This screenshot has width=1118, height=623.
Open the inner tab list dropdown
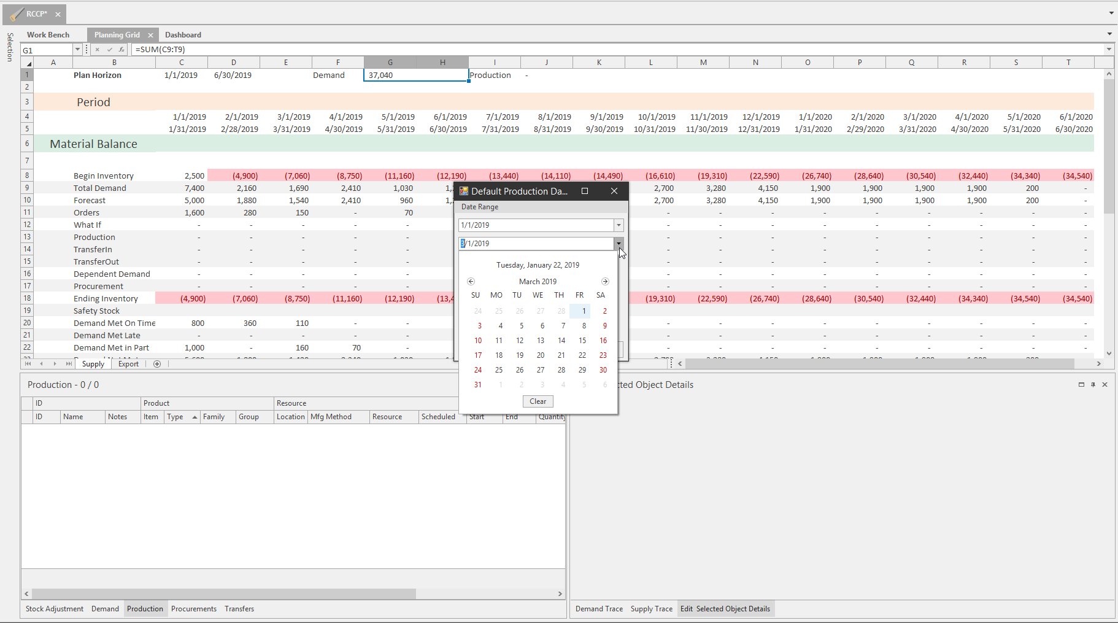1109,34
